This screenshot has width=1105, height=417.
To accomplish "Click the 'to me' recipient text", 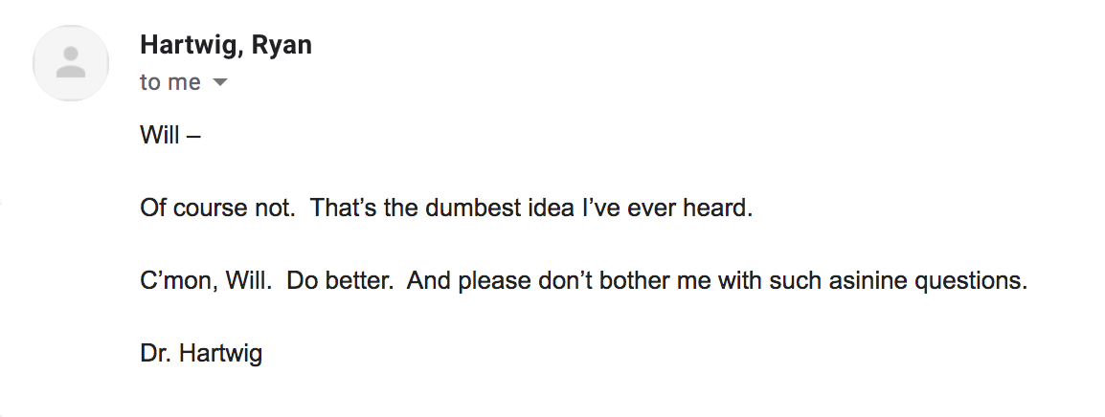I will coord(169,82).
